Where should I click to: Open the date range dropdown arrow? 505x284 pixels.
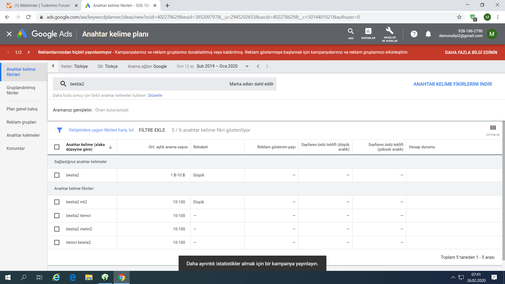[x=247, y=66]
